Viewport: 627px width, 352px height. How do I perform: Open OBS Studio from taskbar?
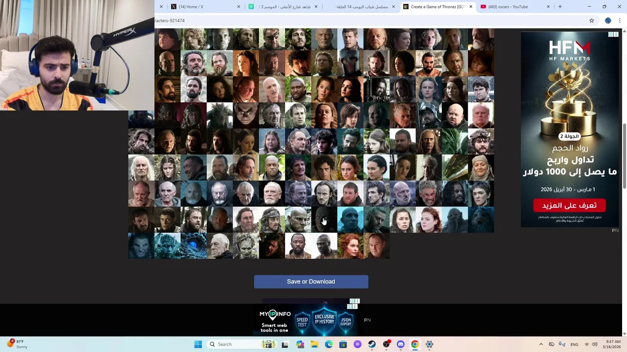[386, 344]
